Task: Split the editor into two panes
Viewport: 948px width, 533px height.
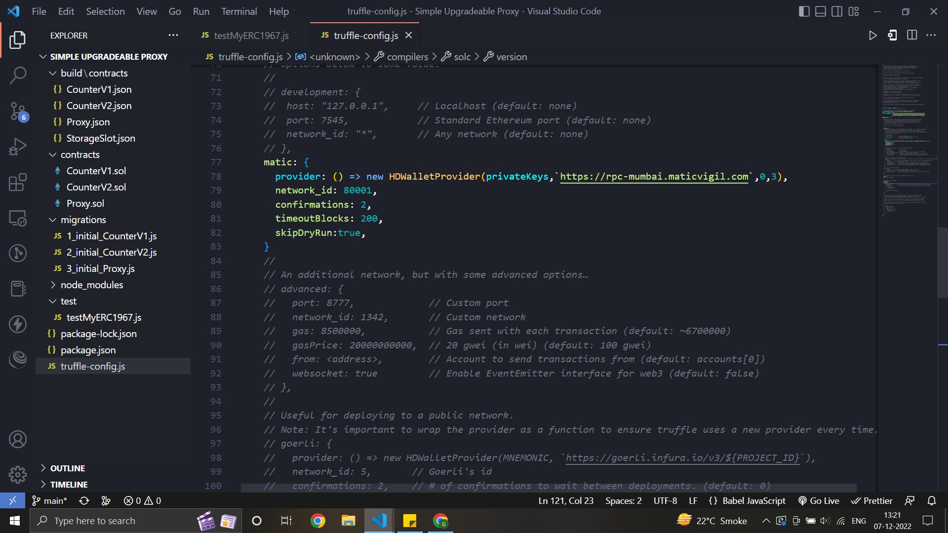Action: click(911, 35)
